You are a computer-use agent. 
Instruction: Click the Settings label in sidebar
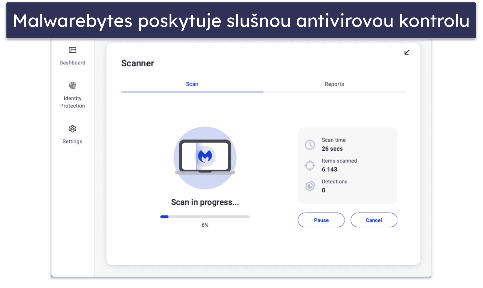tap(72, 142)
